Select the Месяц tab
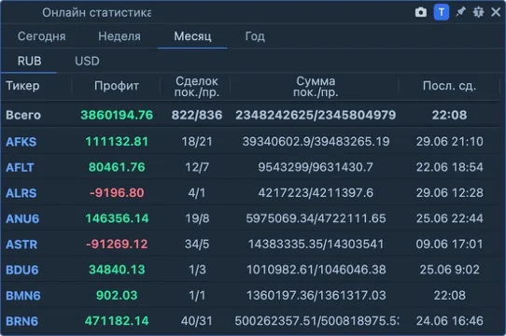 point(192,36)
